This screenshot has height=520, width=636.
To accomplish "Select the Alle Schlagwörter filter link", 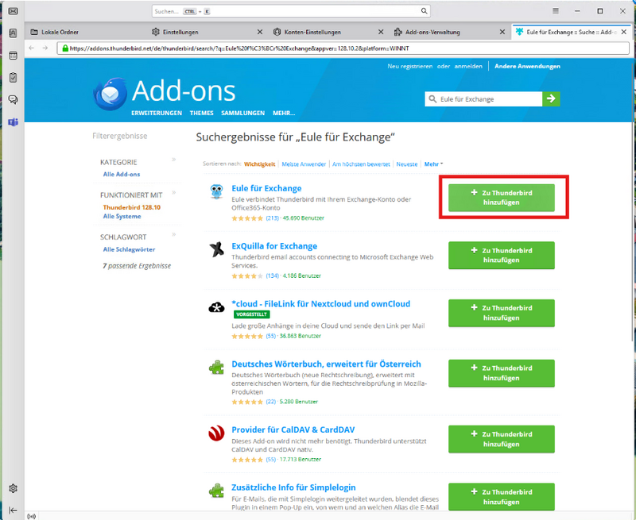I will click(x=129, y=249).
